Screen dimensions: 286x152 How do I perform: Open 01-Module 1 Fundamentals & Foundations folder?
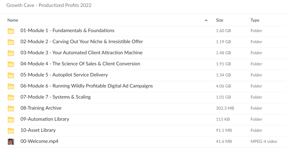coord(67,30)
